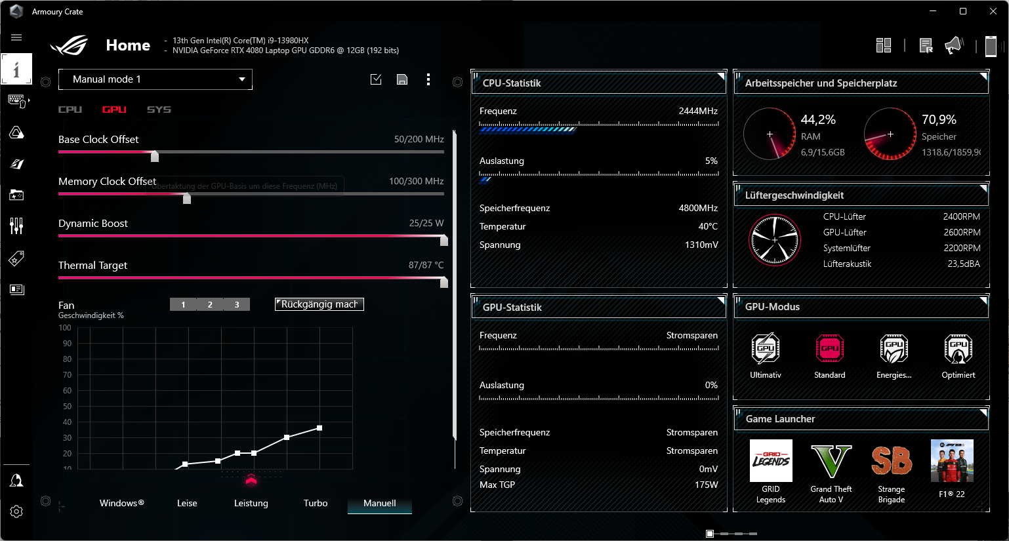
Task: Open the User Center profile icon
Action: click(x=16, y=481)
